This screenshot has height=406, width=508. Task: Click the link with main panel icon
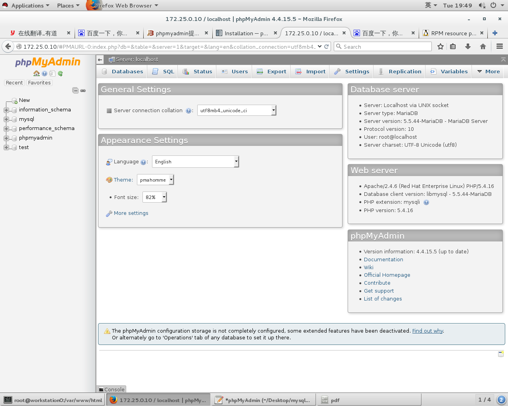(83, 90)
